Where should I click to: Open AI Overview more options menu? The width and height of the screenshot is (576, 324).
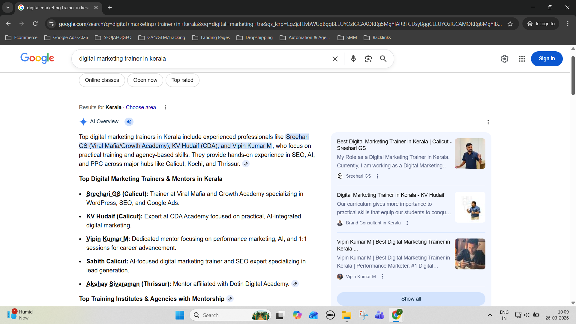(x=488, y=122)
